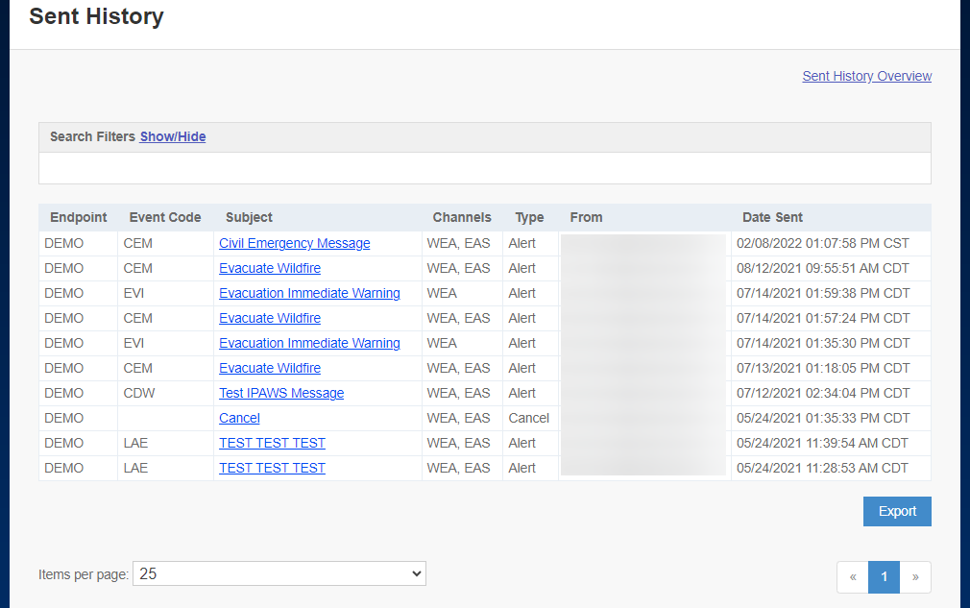This screenshot has width=970, height=608.
Task: Toggle Search Filters with Show/Hide
Action: [173, 136]
